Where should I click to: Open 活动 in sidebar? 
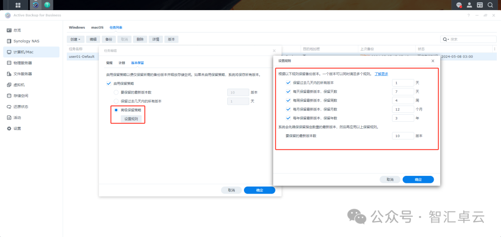tap(32, 118)
